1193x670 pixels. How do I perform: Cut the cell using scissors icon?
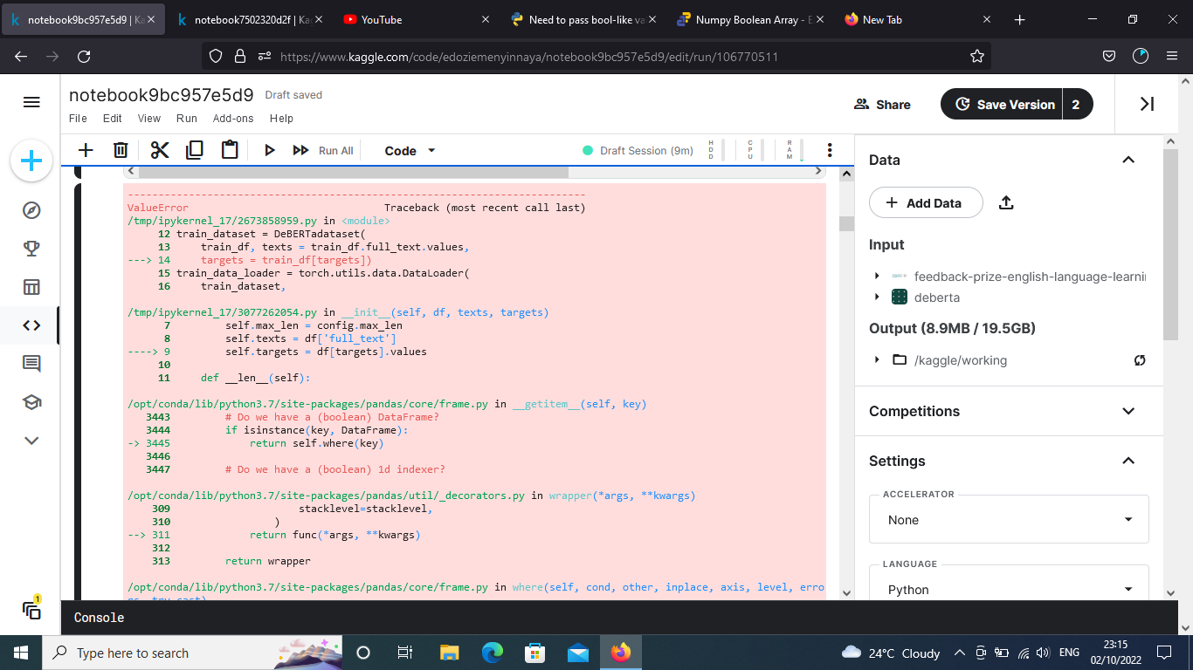coord(159,151)
